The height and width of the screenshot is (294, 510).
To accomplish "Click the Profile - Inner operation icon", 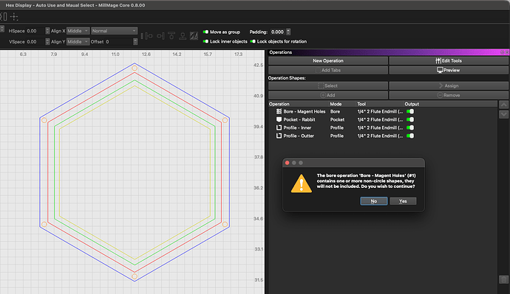I will [279, 127].
